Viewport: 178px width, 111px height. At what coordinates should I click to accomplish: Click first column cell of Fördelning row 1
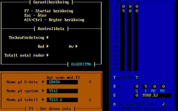tap(122, 7)
